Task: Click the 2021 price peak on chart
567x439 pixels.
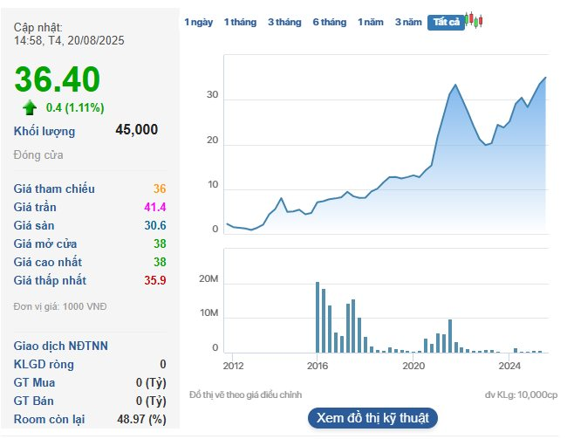Action: pyautogui.click(x=455, y=85)
